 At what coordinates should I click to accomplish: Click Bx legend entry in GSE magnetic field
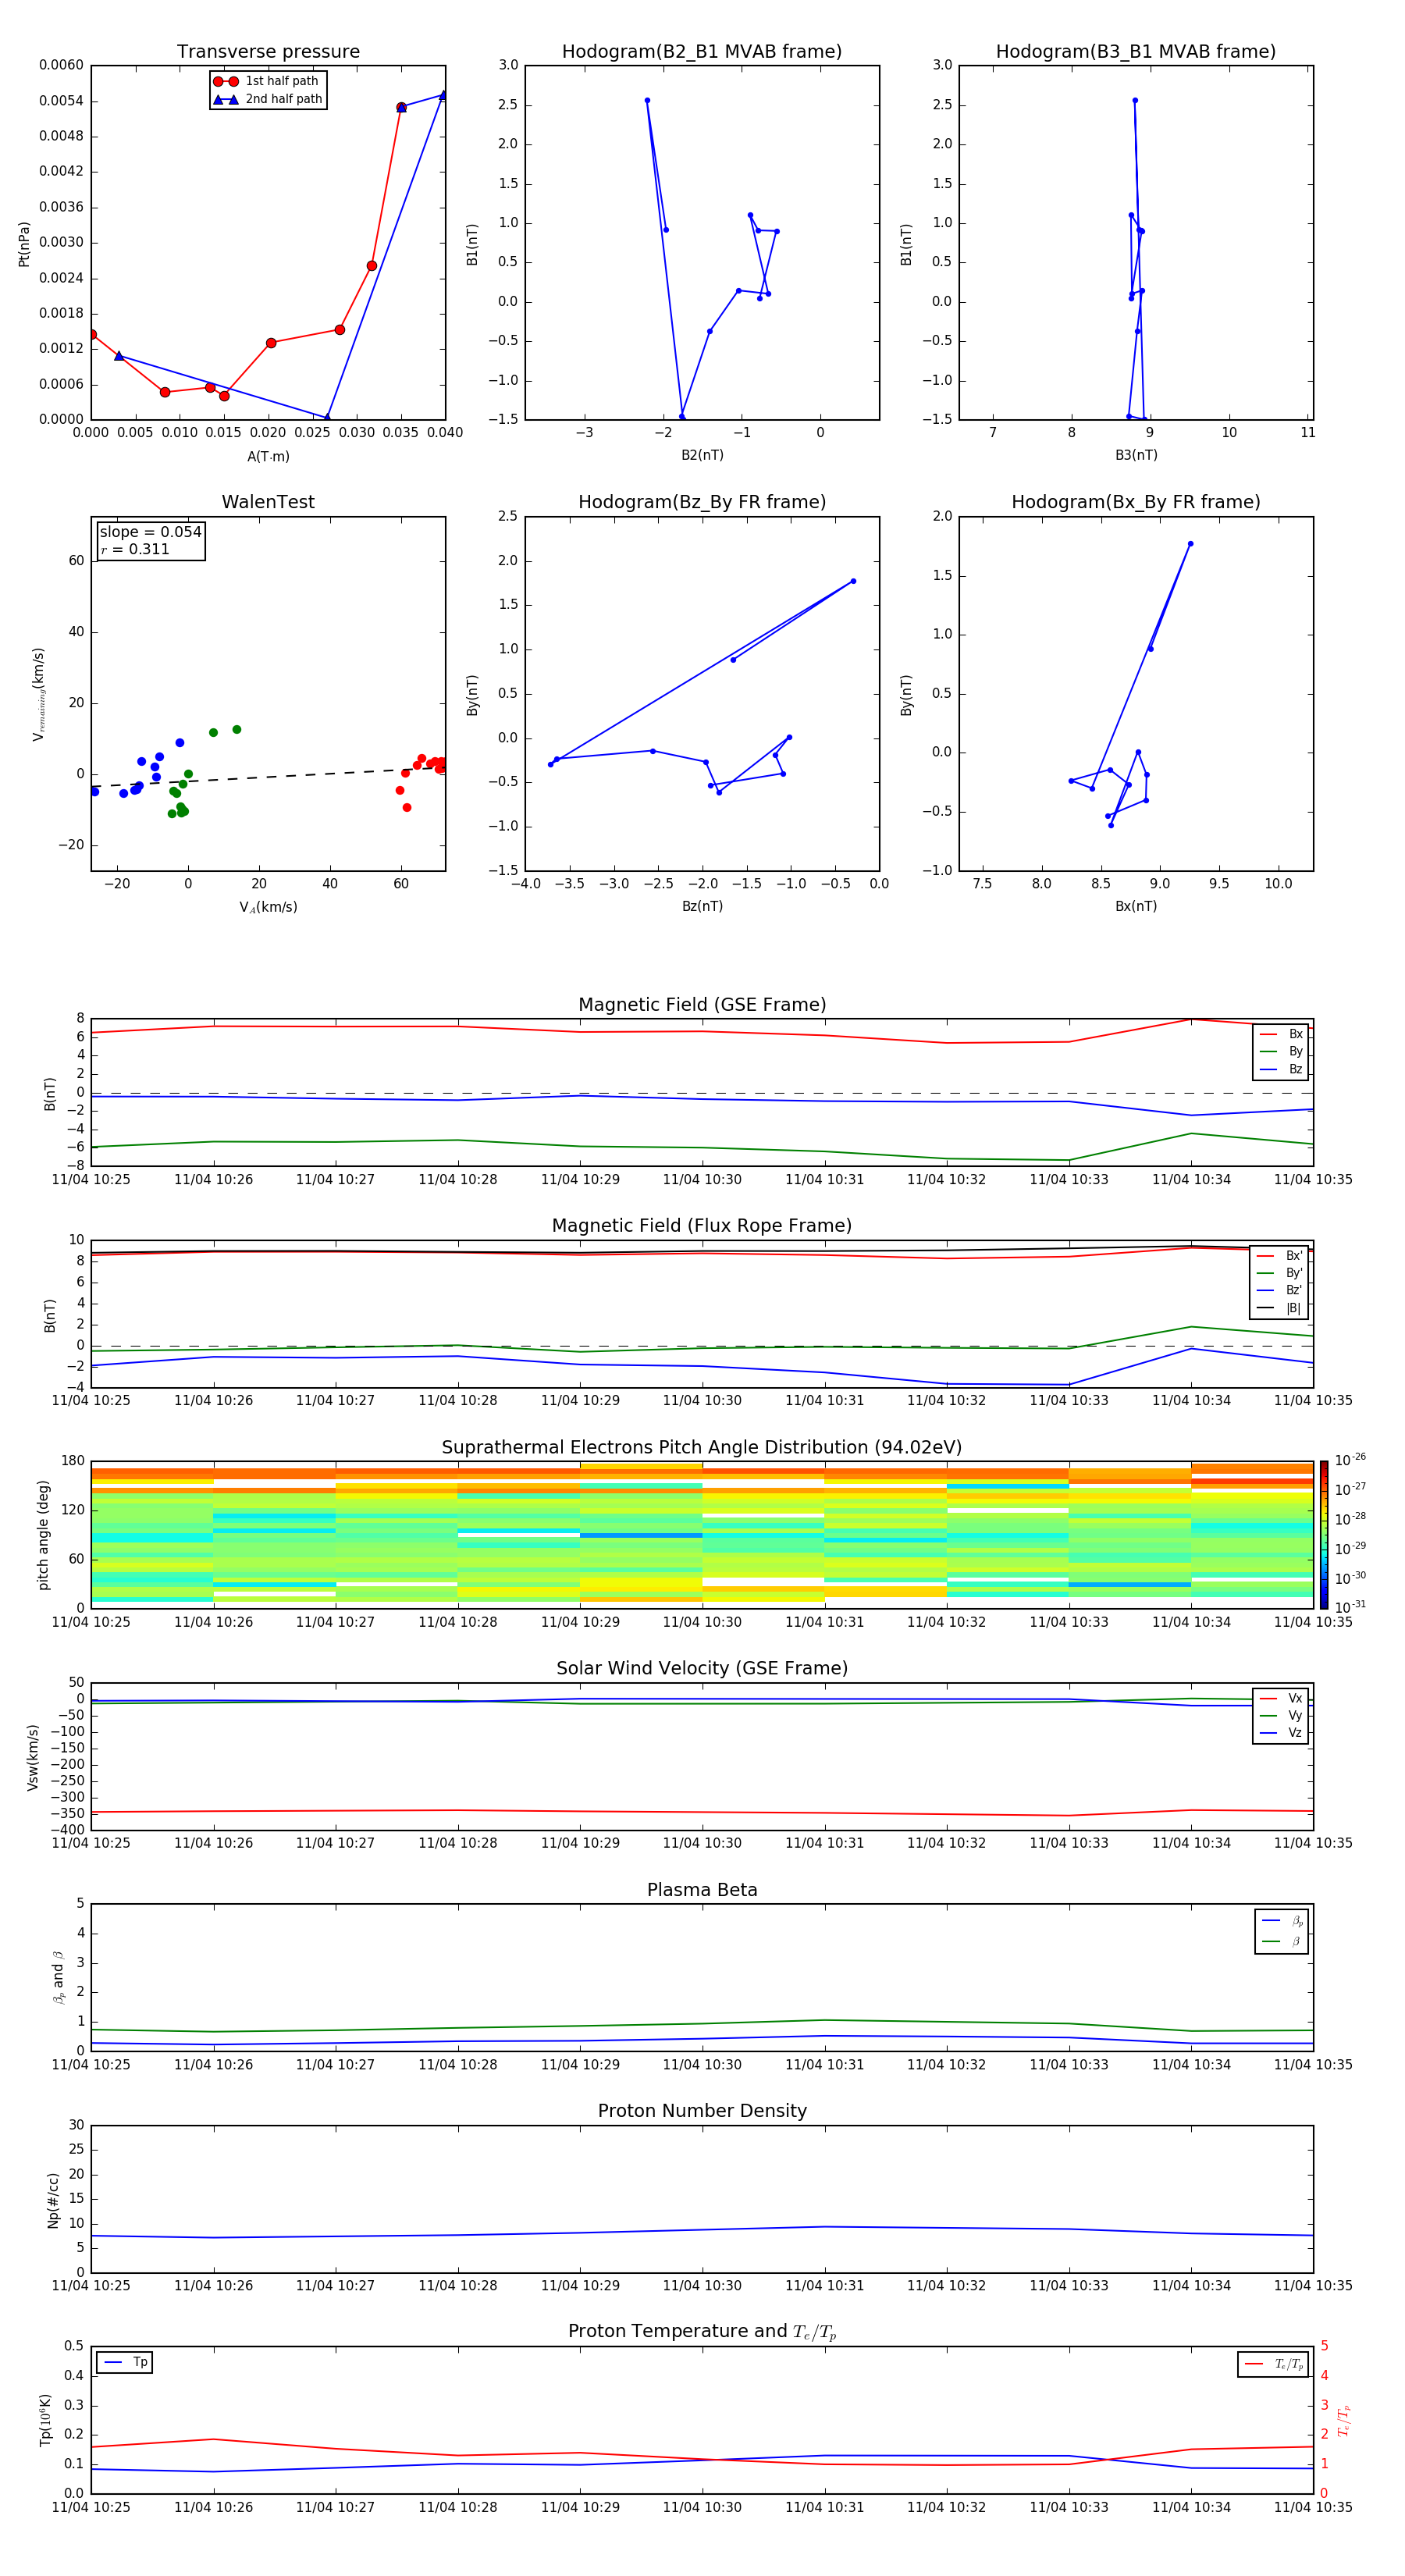(x=1281, y=1034)
